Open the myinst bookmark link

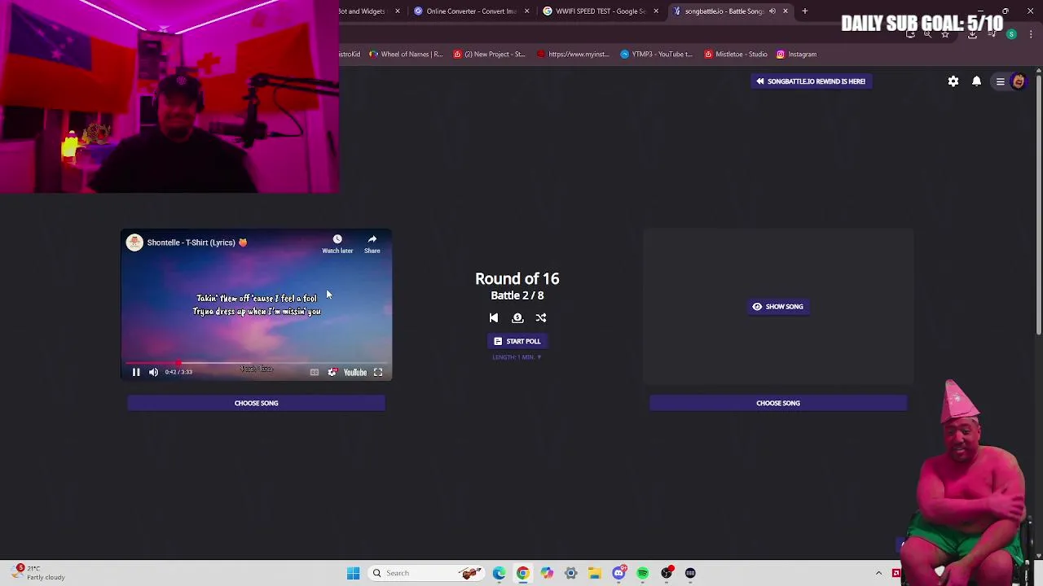573,55
